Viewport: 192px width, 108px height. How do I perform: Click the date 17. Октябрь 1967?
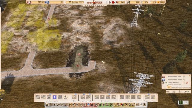tap(75, 2)
